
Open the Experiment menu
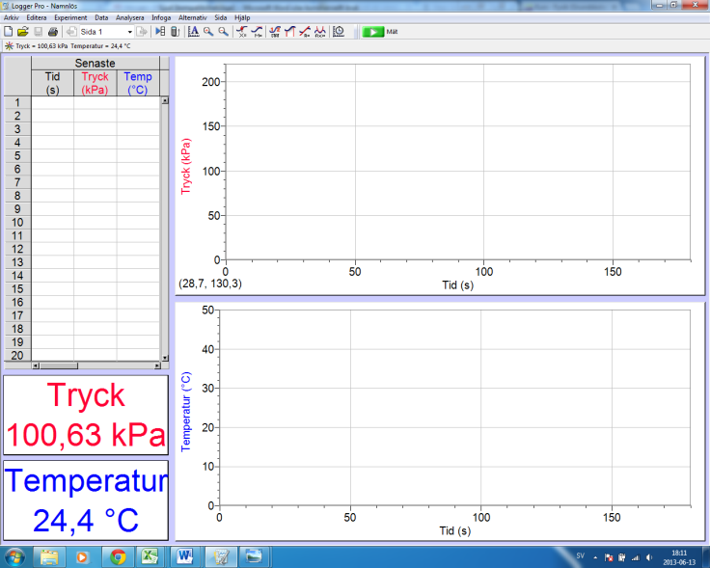[x=70, y=17]
